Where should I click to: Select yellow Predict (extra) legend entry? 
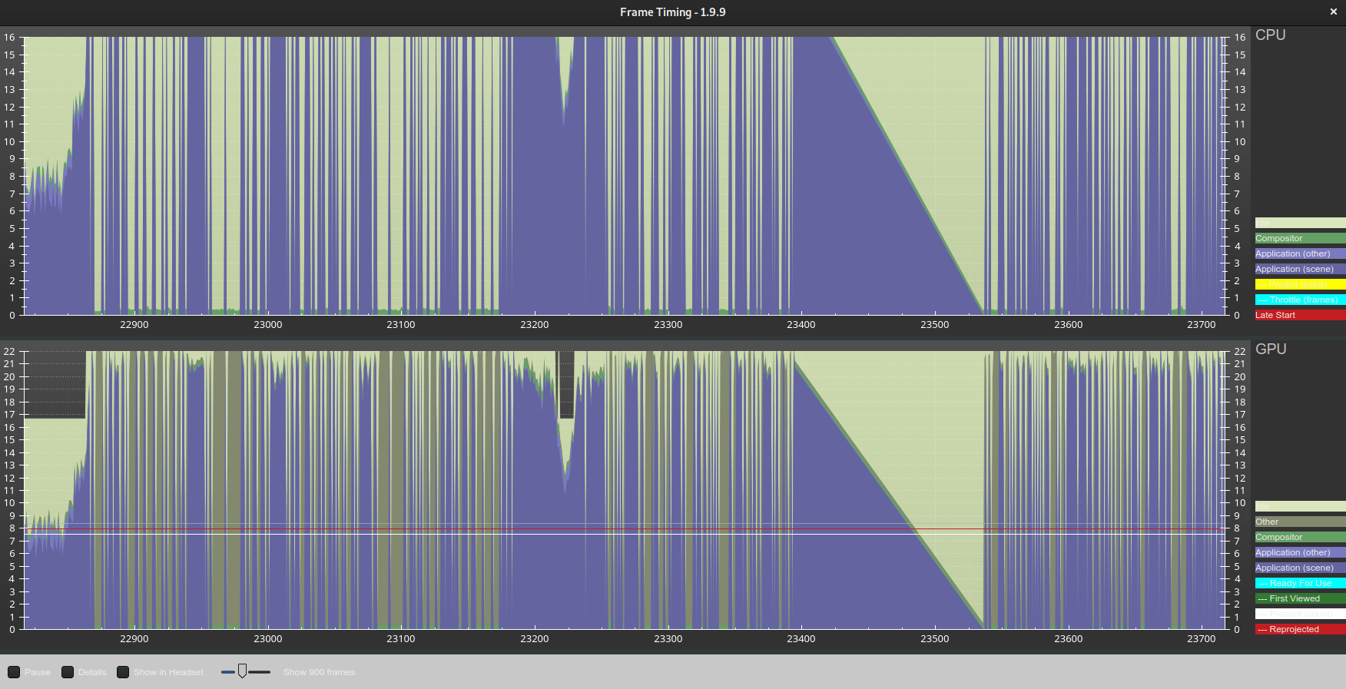1300,284
